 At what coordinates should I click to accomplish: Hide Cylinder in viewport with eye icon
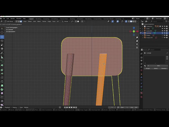tap(165, 33)
